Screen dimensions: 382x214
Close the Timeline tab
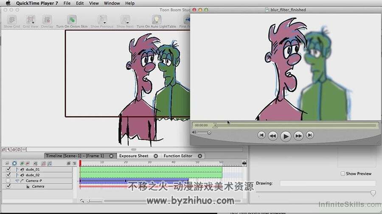111,156
